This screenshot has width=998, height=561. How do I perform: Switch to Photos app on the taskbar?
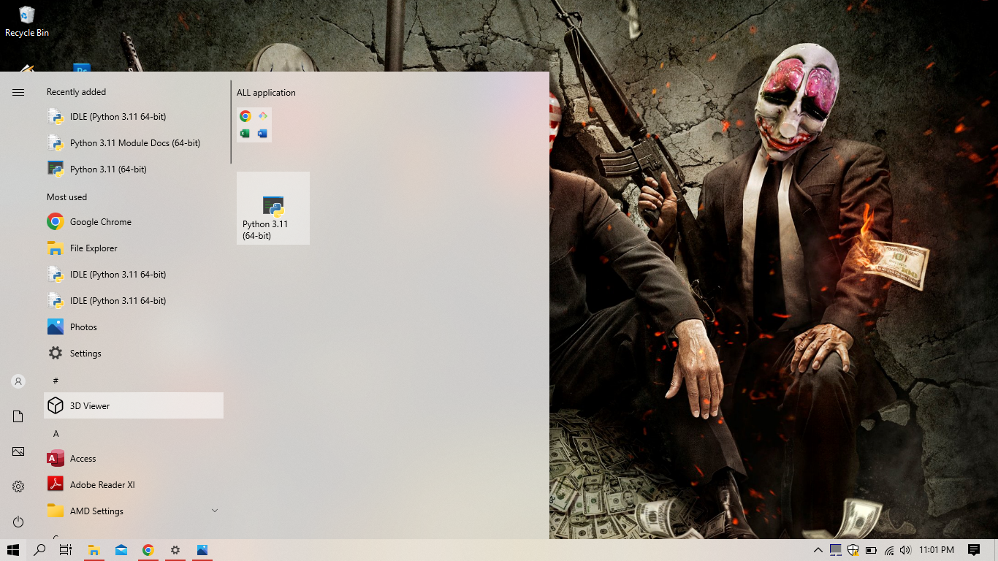tap(202, 550)
